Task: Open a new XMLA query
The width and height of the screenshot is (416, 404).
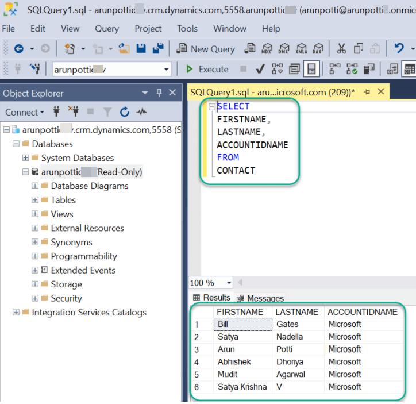Action: click(x=301, y=48)
